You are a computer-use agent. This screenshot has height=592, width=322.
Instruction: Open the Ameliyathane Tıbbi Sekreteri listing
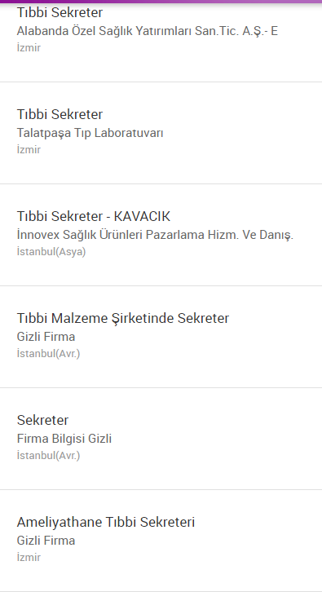[161, 541]
